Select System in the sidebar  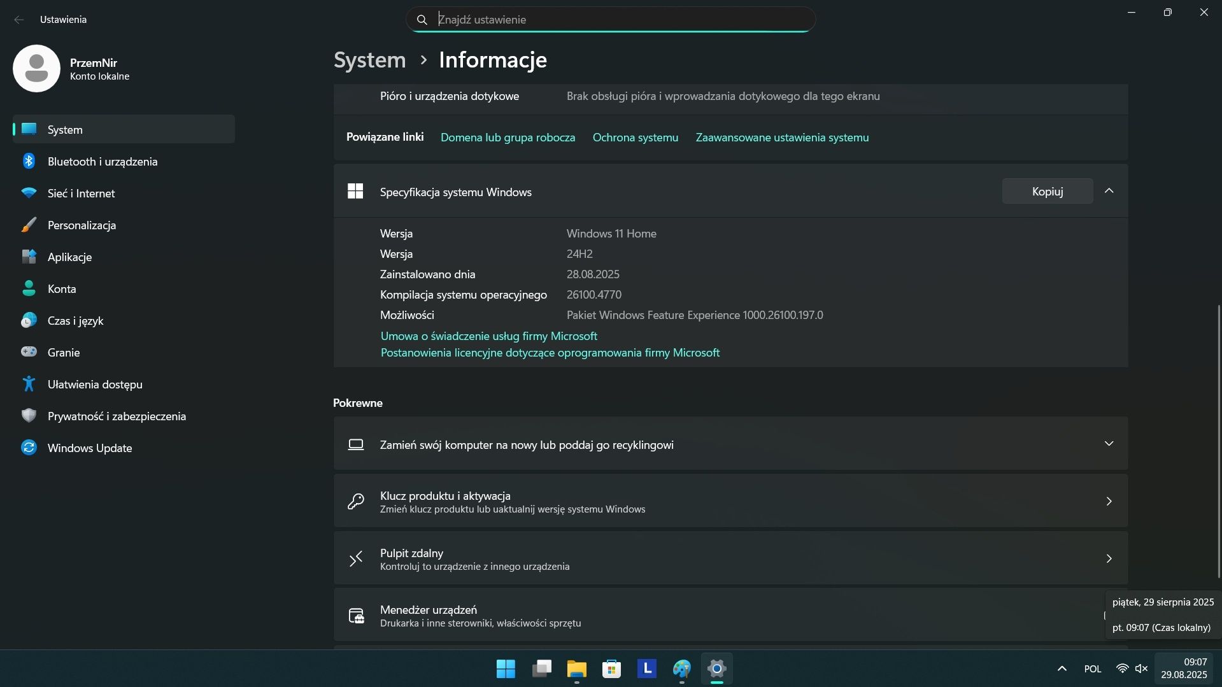(x=124, y=129)
